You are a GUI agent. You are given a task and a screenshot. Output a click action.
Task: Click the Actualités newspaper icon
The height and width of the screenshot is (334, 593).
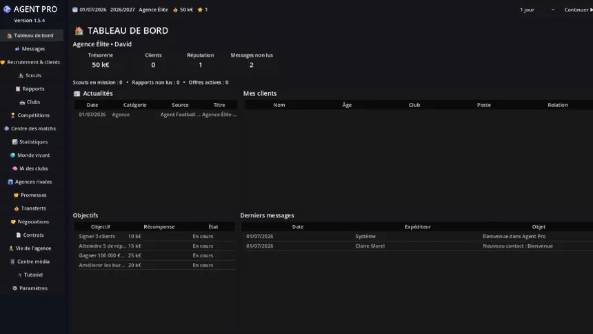77,94
